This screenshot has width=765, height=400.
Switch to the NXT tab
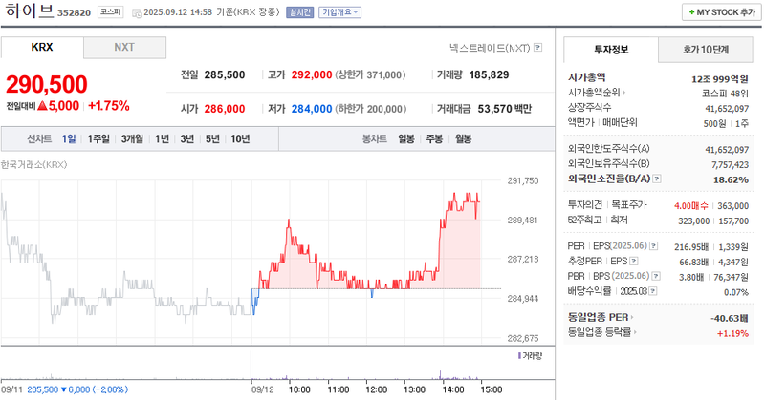pyautogui.click(x=124, y=48)
